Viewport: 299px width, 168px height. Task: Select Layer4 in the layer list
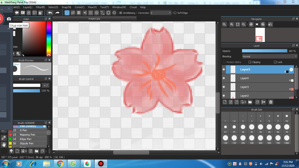(x=258, y=78)
